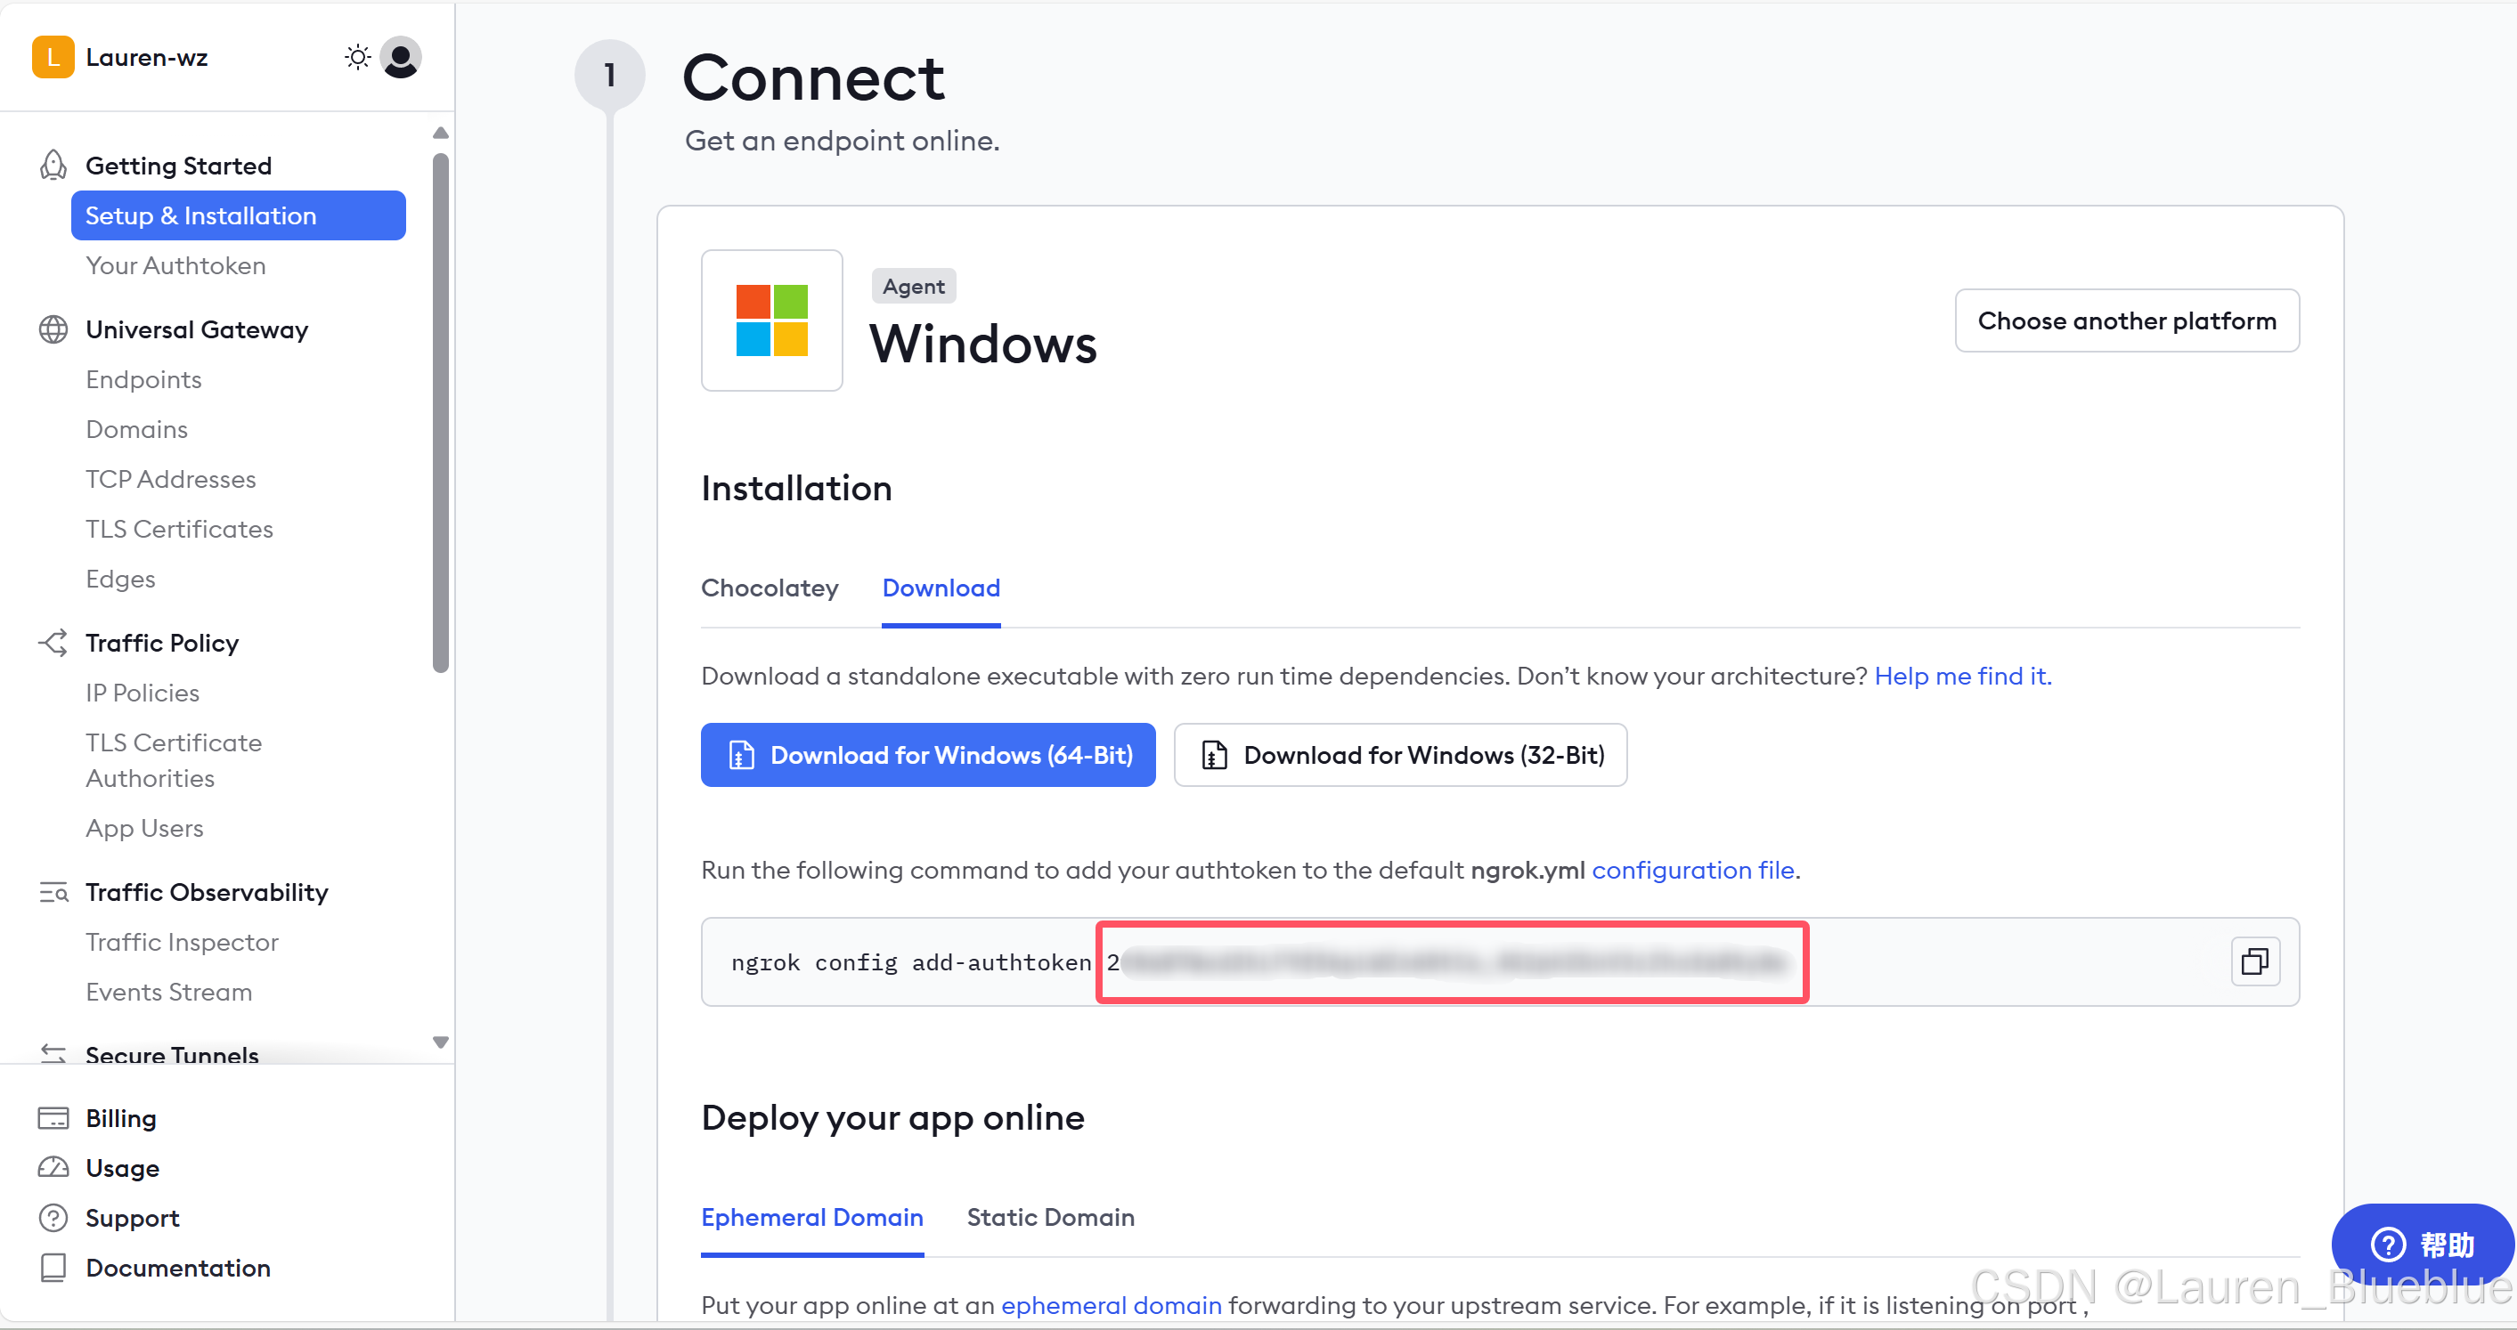
Task: Click Choose another platform button
Action: tap(2126, 320)
